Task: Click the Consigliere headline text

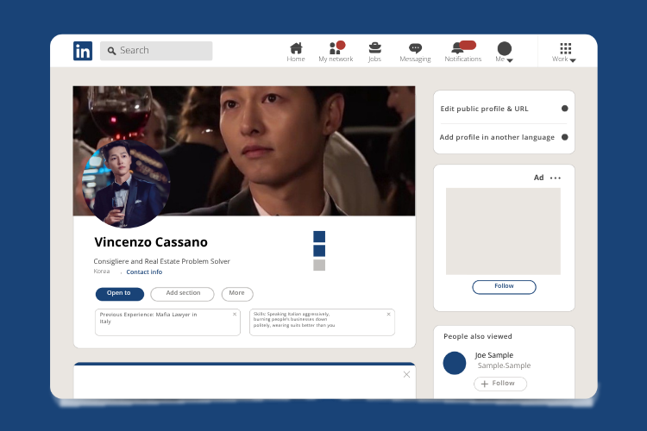Action: (162, 261)
